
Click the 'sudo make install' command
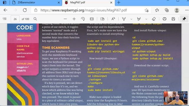pos(100,90)
